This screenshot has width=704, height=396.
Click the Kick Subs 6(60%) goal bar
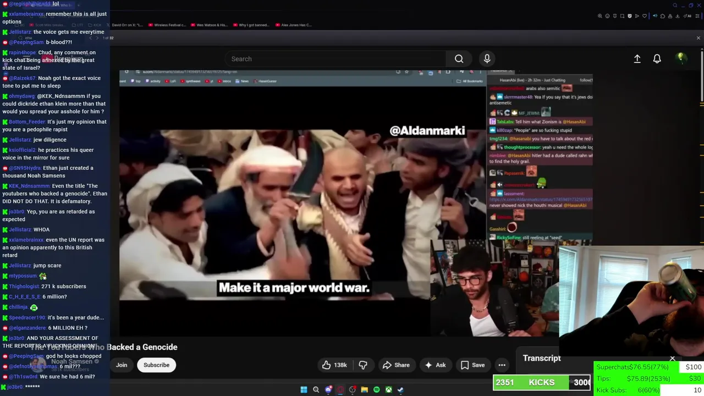point(648,390)
